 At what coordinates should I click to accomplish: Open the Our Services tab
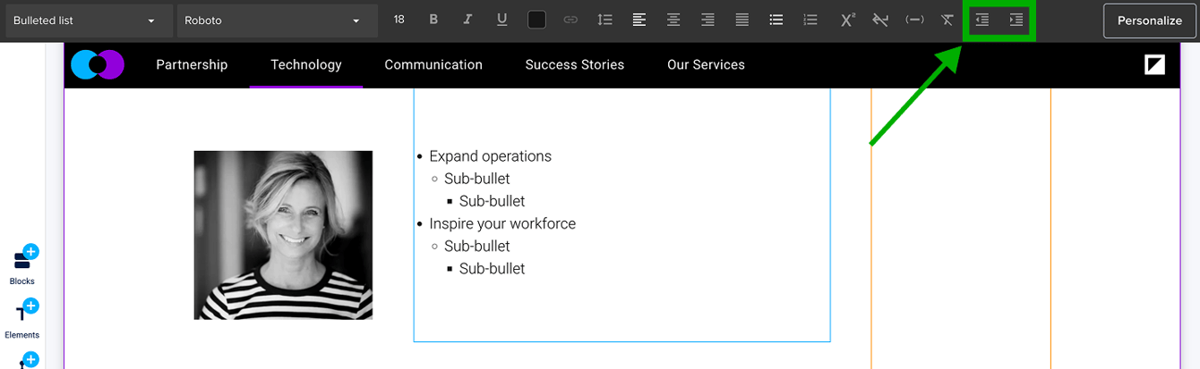click(706, 64)
